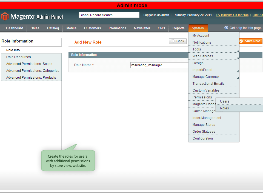Select My Account from System menu
Screen dimensions: 263x193
(214, 36)
